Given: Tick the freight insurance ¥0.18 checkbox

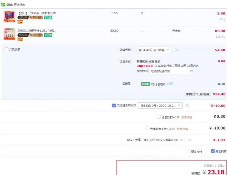Looking at the screenshot, I should pos(138,84).
